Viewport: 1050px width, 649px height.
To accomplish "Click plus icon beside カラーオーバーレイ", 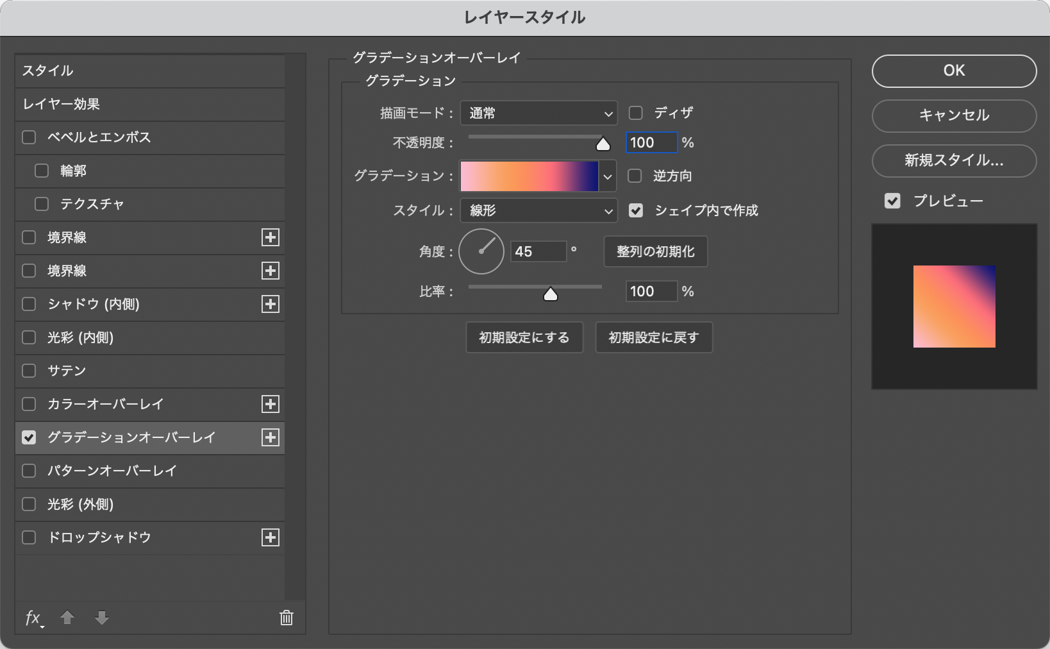I will pyautogui.click(x=271, y=404).
